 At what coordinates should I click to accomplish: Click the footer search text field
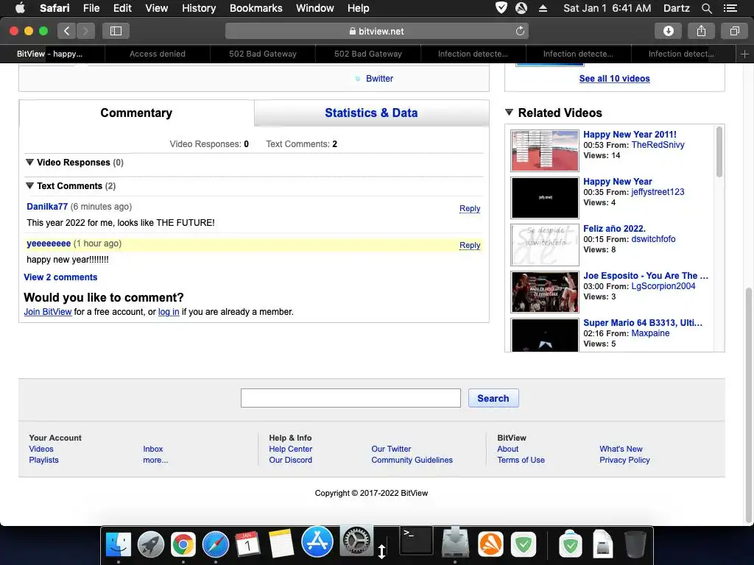[x=350, y=398]
